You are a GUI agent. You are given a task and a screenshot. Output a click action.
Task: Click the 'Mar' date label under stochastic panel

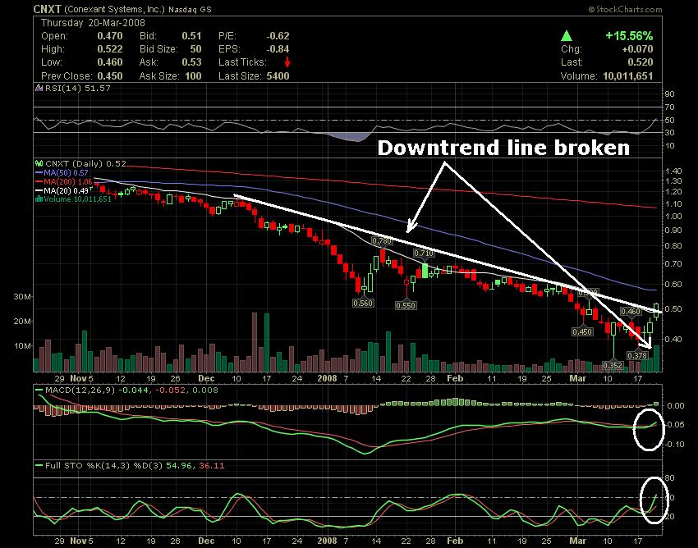(578, 541)
